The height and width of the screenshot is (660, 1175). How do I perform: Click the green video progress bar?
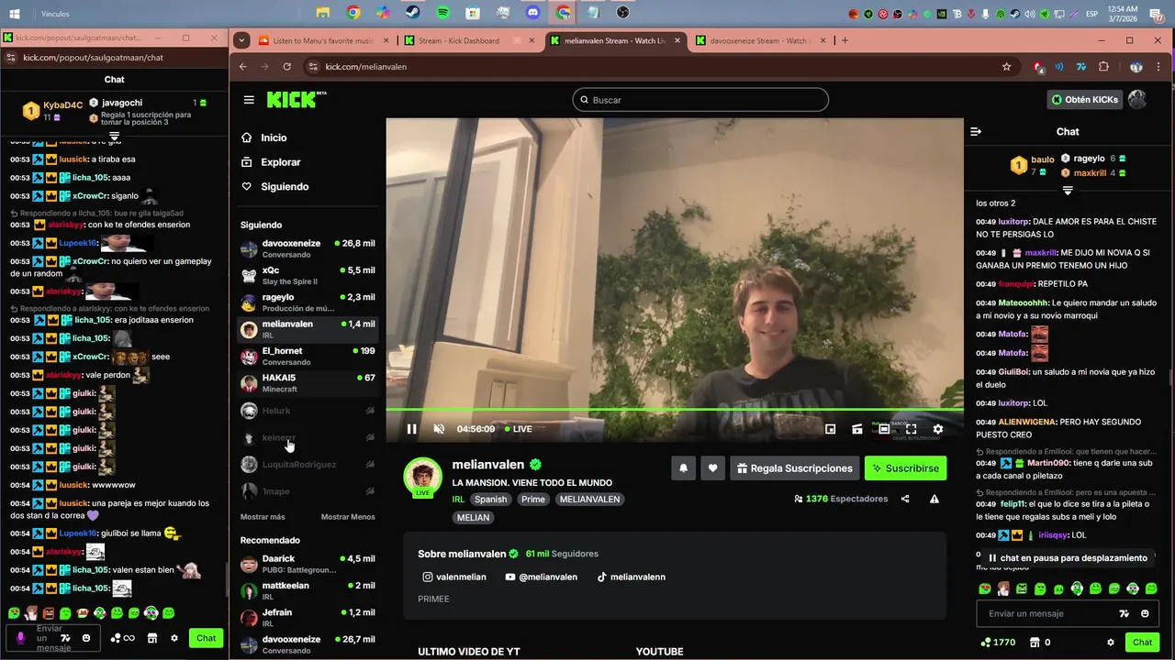pos(675,409)
